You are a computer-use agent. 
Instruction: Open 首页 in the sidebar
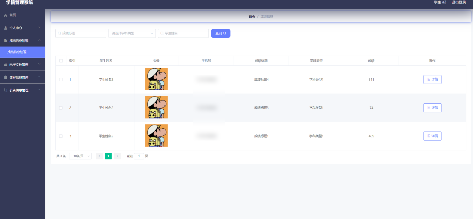(x=22, y=15)
